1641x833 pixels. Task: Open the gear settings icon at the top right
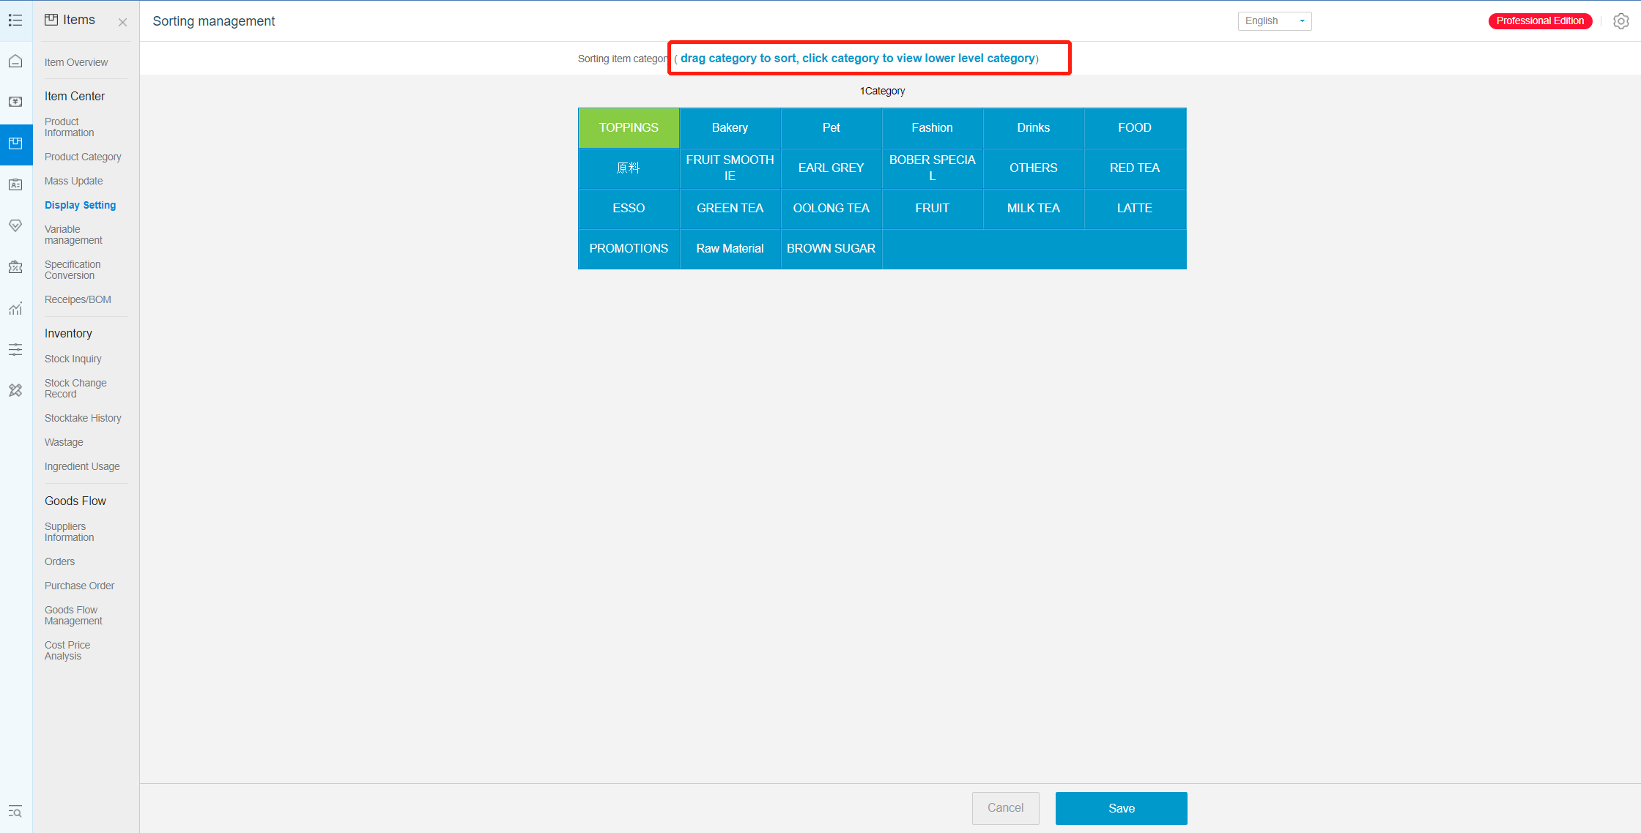tap(1620, 21)
